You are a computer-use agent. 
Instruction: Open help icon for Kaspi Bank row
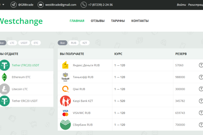pyautogui.click(x=201, y=101)
